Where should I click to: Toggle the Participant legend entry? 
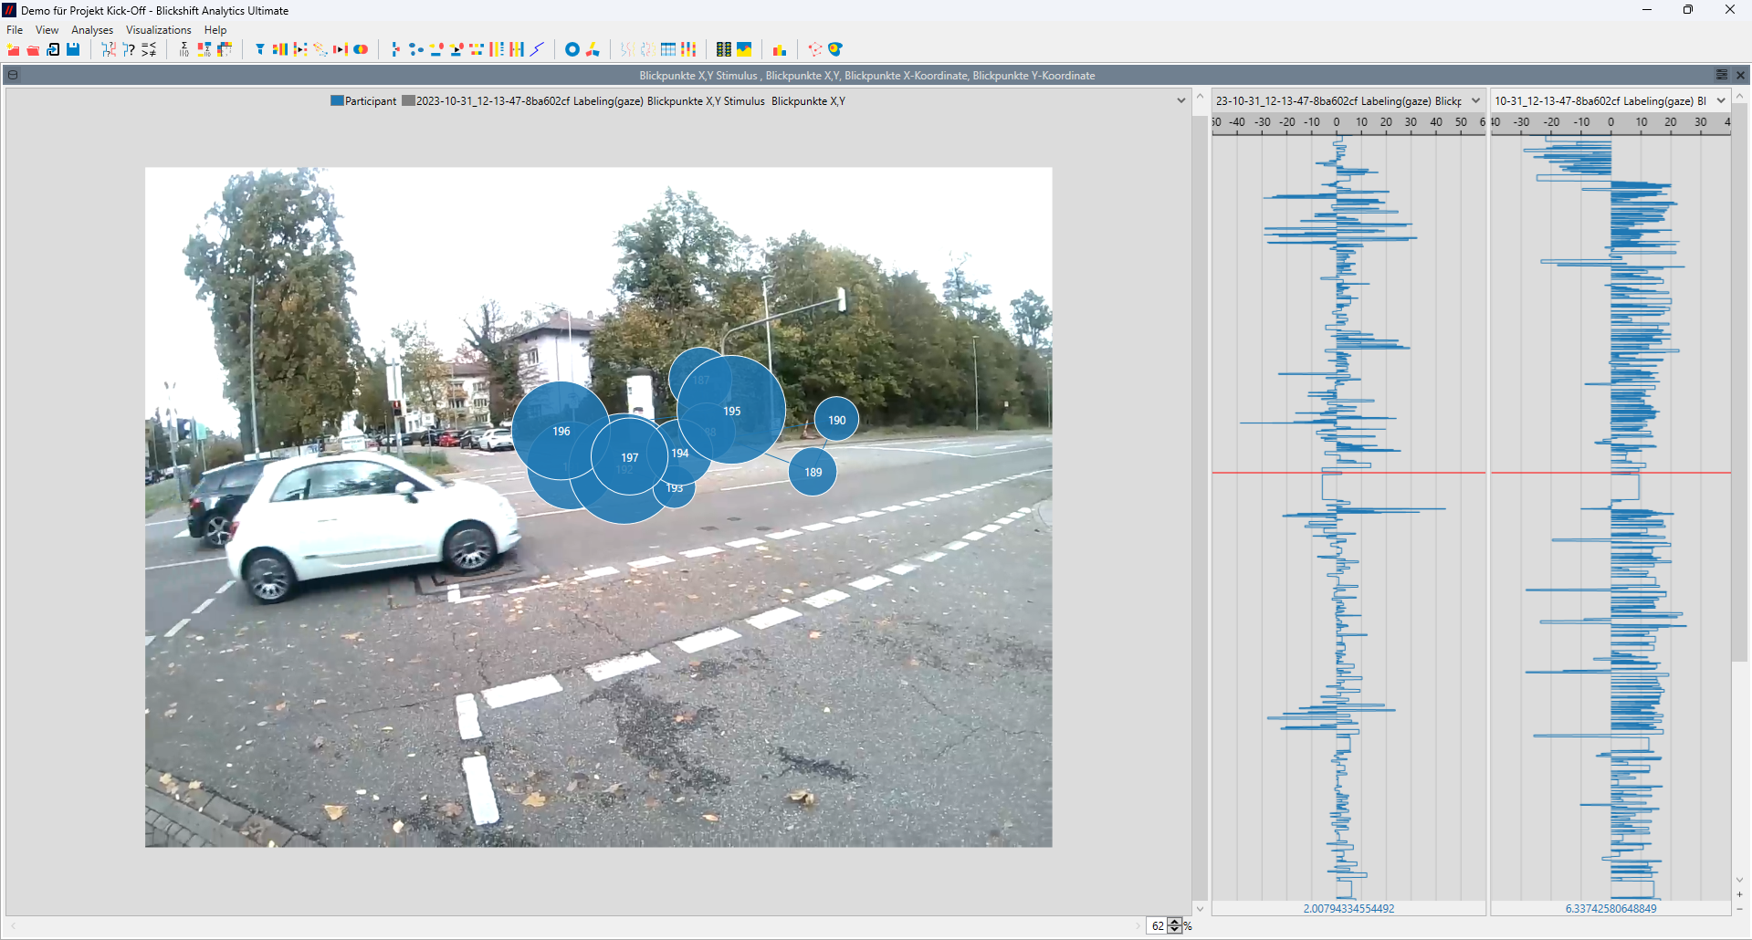click(363, 101)
